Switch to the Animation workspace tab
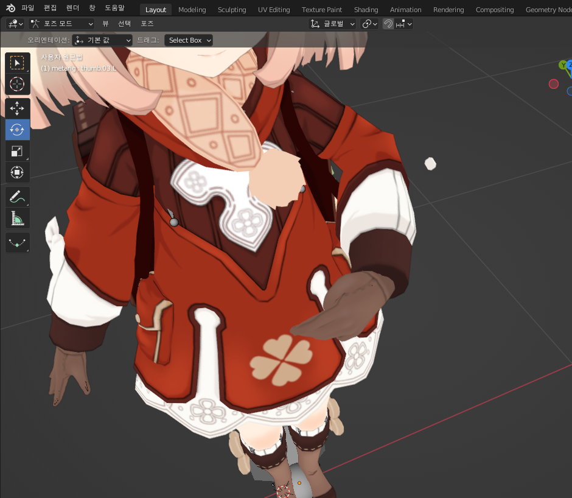 (x=405, y=10)
